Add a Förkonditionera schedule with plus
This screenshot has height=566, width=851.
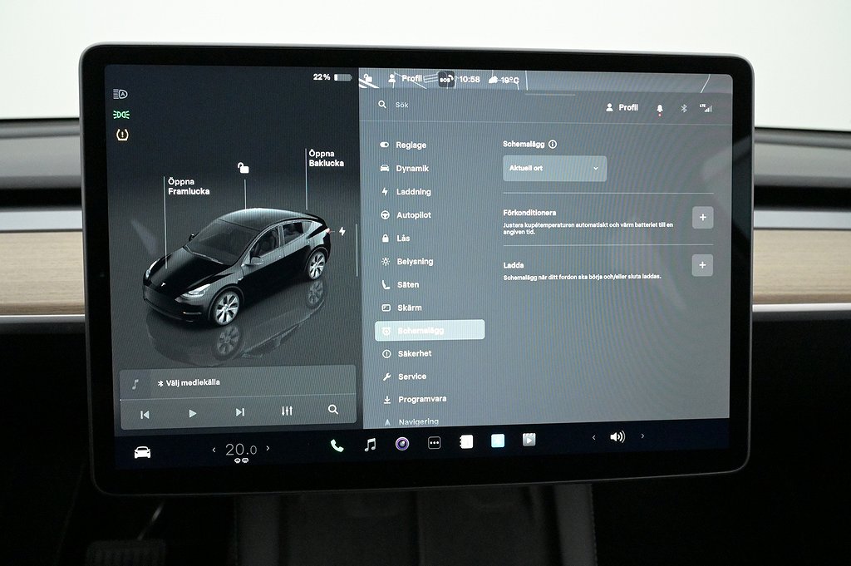(x=702, y=218)
